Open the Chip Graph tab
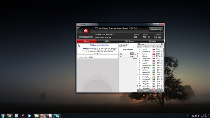210x118 pixels. point(129,41)
